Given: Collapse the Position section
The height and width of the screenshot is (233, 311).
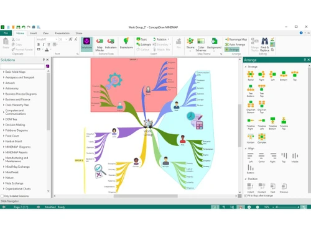Looking at the screenshot, I should (x=246, y=179).
